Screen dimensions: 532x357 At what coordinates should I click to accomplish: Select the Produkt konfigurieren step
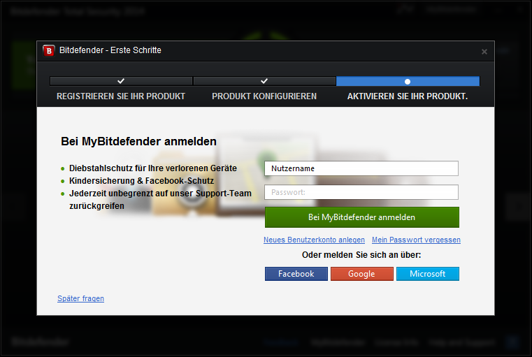point(264,96)
